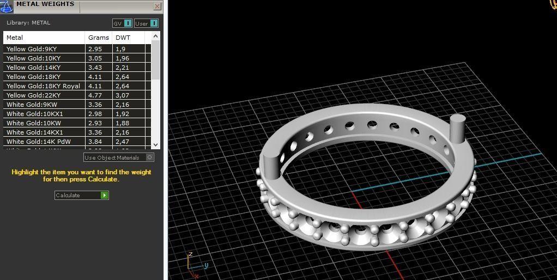
Task: Click the METAL WEIGHTS panel title
Action: 45,4
